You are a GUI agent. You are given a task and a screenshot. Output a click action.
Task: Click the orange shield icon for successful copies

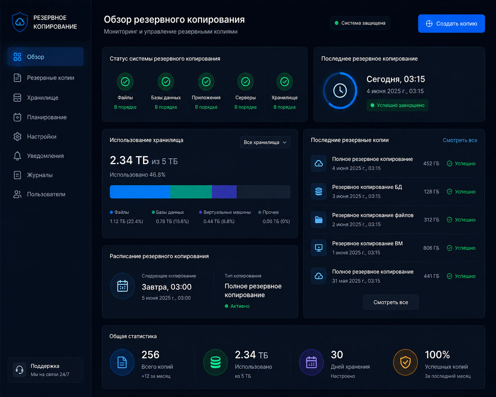point(405,362)
